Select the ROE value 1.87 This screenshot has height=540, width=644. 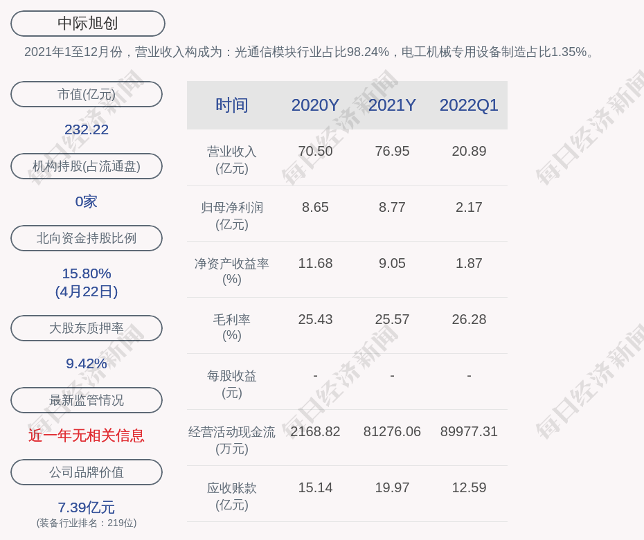[x=469, y=263]
